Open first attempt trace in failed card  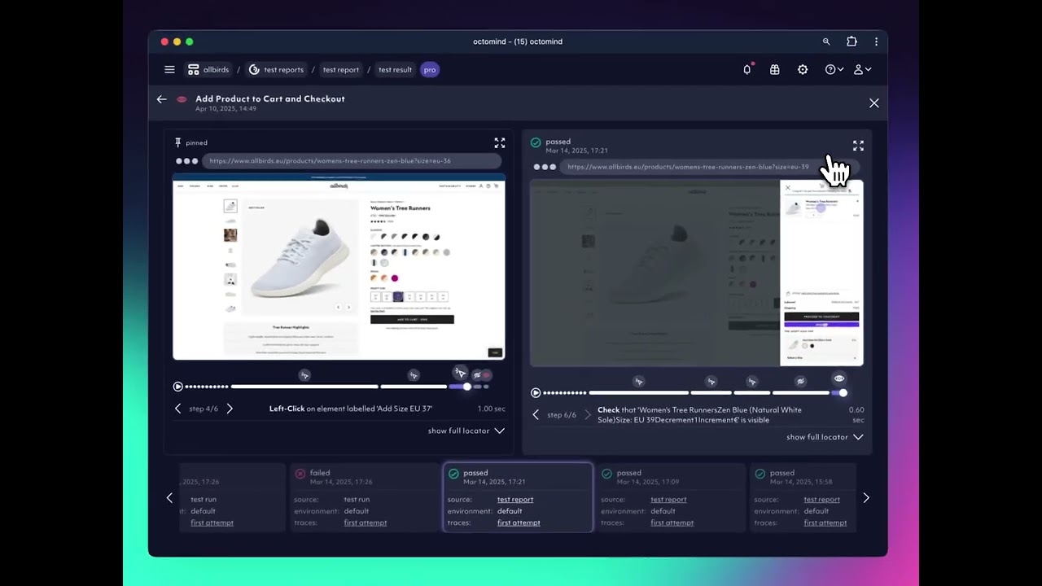(366, 523)
